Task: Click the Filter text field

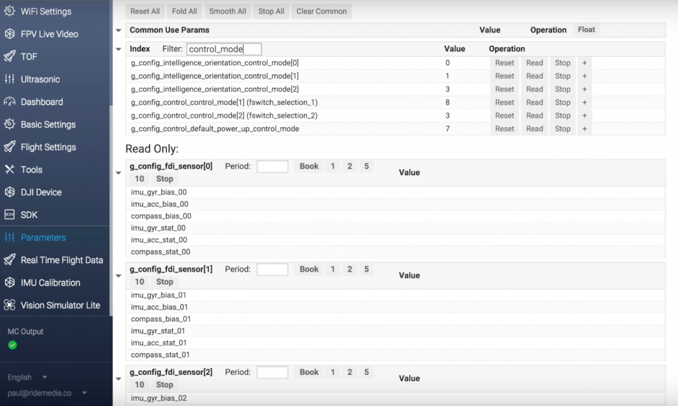Action: click(224, 49)
